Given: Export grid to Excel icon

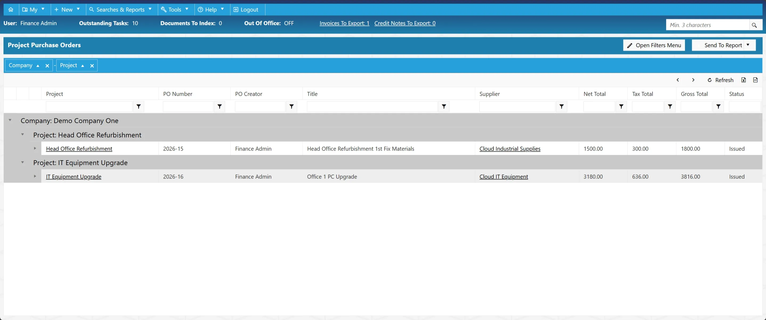Looking at the screenshot, I should (x=743, y=80).
